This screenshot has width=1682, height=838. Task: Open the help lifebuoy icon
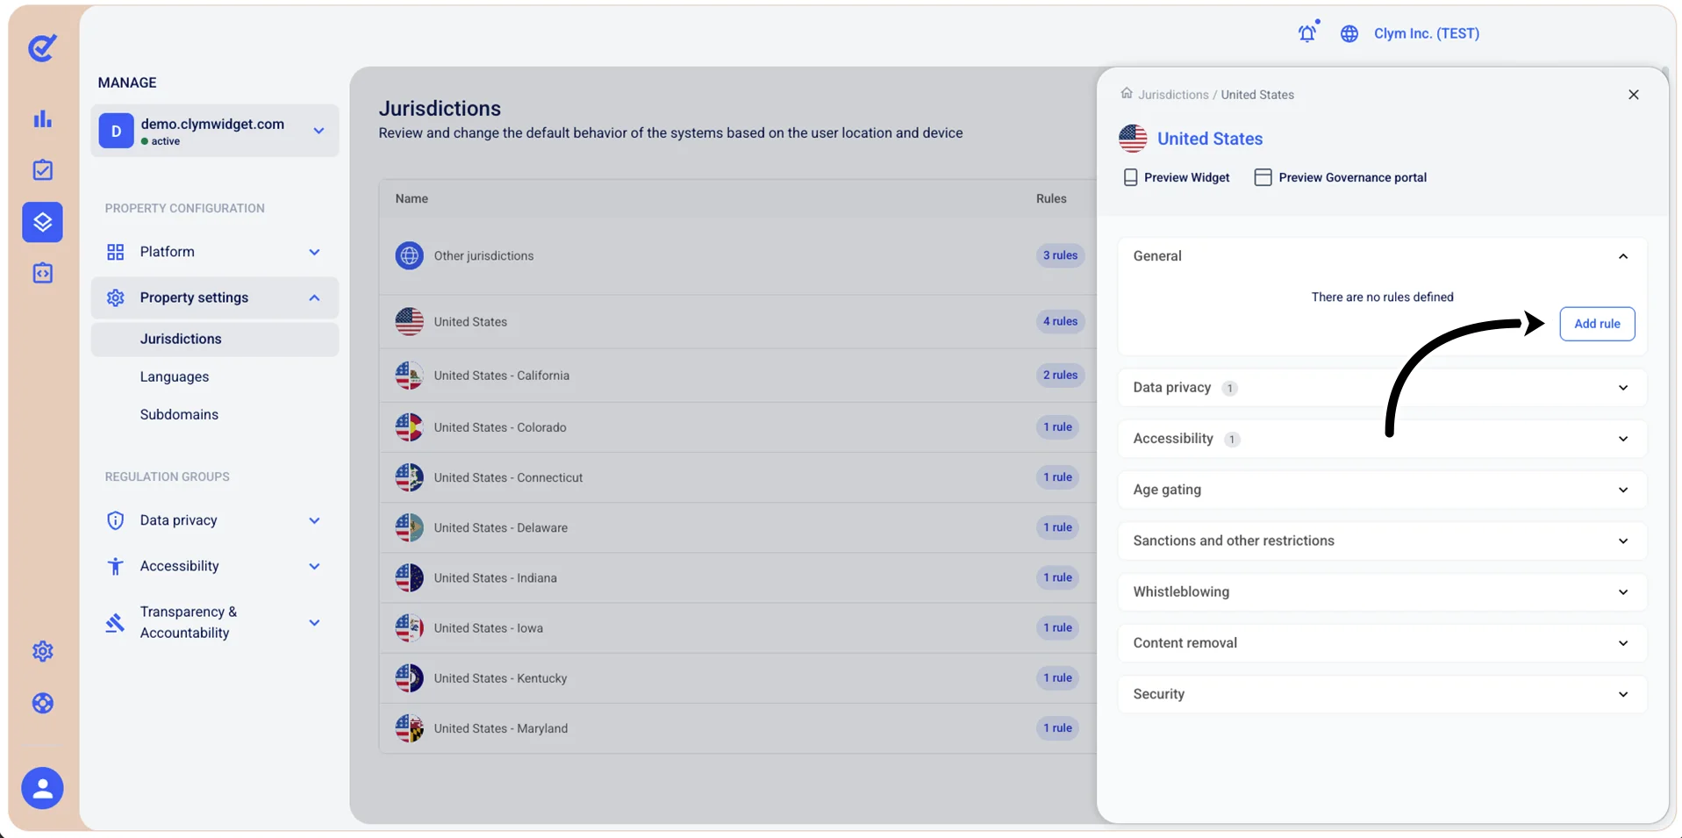[42, 703]
